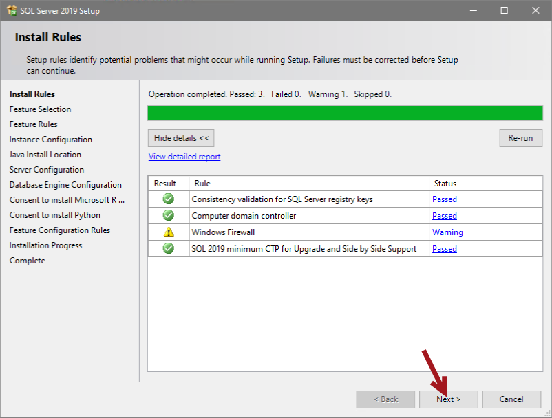Click yellow warning icon for Windows Firewall
Image resolution: width=552 pixels, height=418 pixels.
click(169, 232)
